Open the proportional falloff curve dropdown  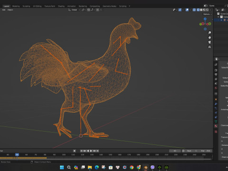tap(101, 10)
